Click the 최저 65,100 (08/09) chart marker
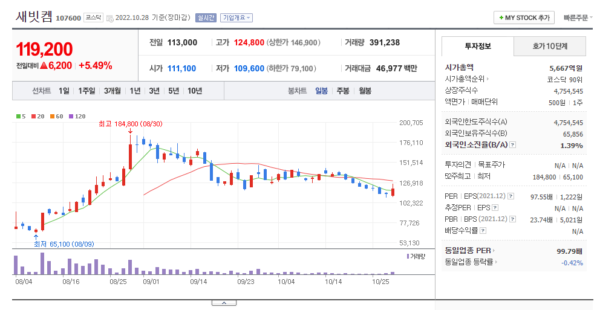This screenshot has height=310, width=597. 64,244
